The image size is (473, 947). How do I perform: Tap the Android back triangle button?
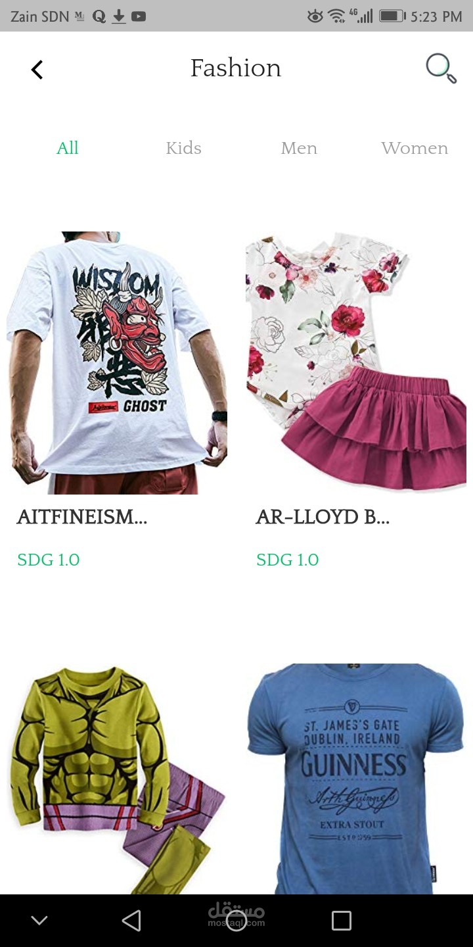click(x=131, y=920)
